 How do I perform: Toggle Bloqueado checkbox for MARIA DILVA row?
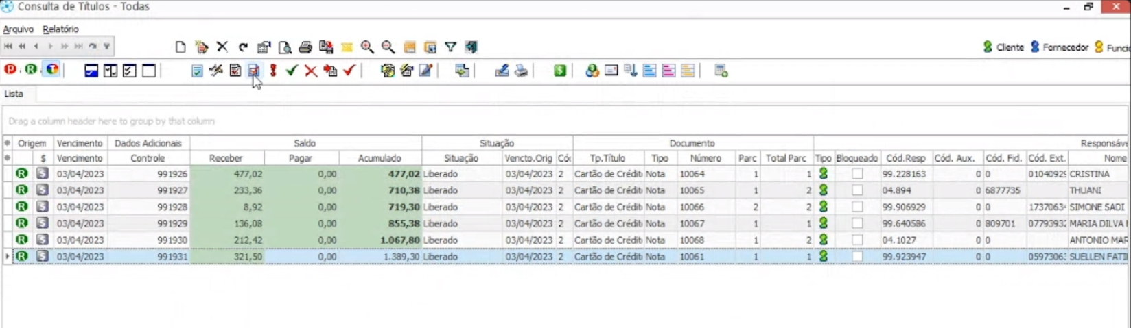857,223
